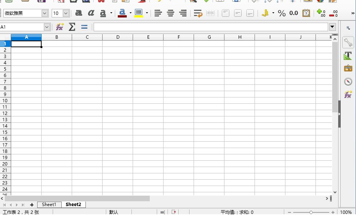Screen dimensions: 356x215
Task: Switch to Sheet1 tab
Action: tap(49, 205)
